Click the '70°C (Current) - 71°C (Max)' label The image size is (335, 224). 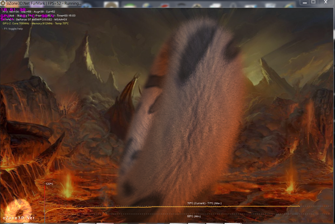[204, 203]
